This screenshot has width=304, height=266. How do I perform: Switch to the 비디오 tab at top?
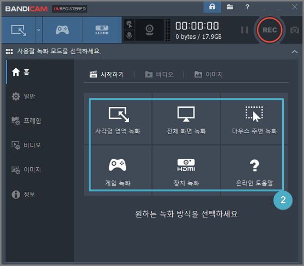click(159, 75)
